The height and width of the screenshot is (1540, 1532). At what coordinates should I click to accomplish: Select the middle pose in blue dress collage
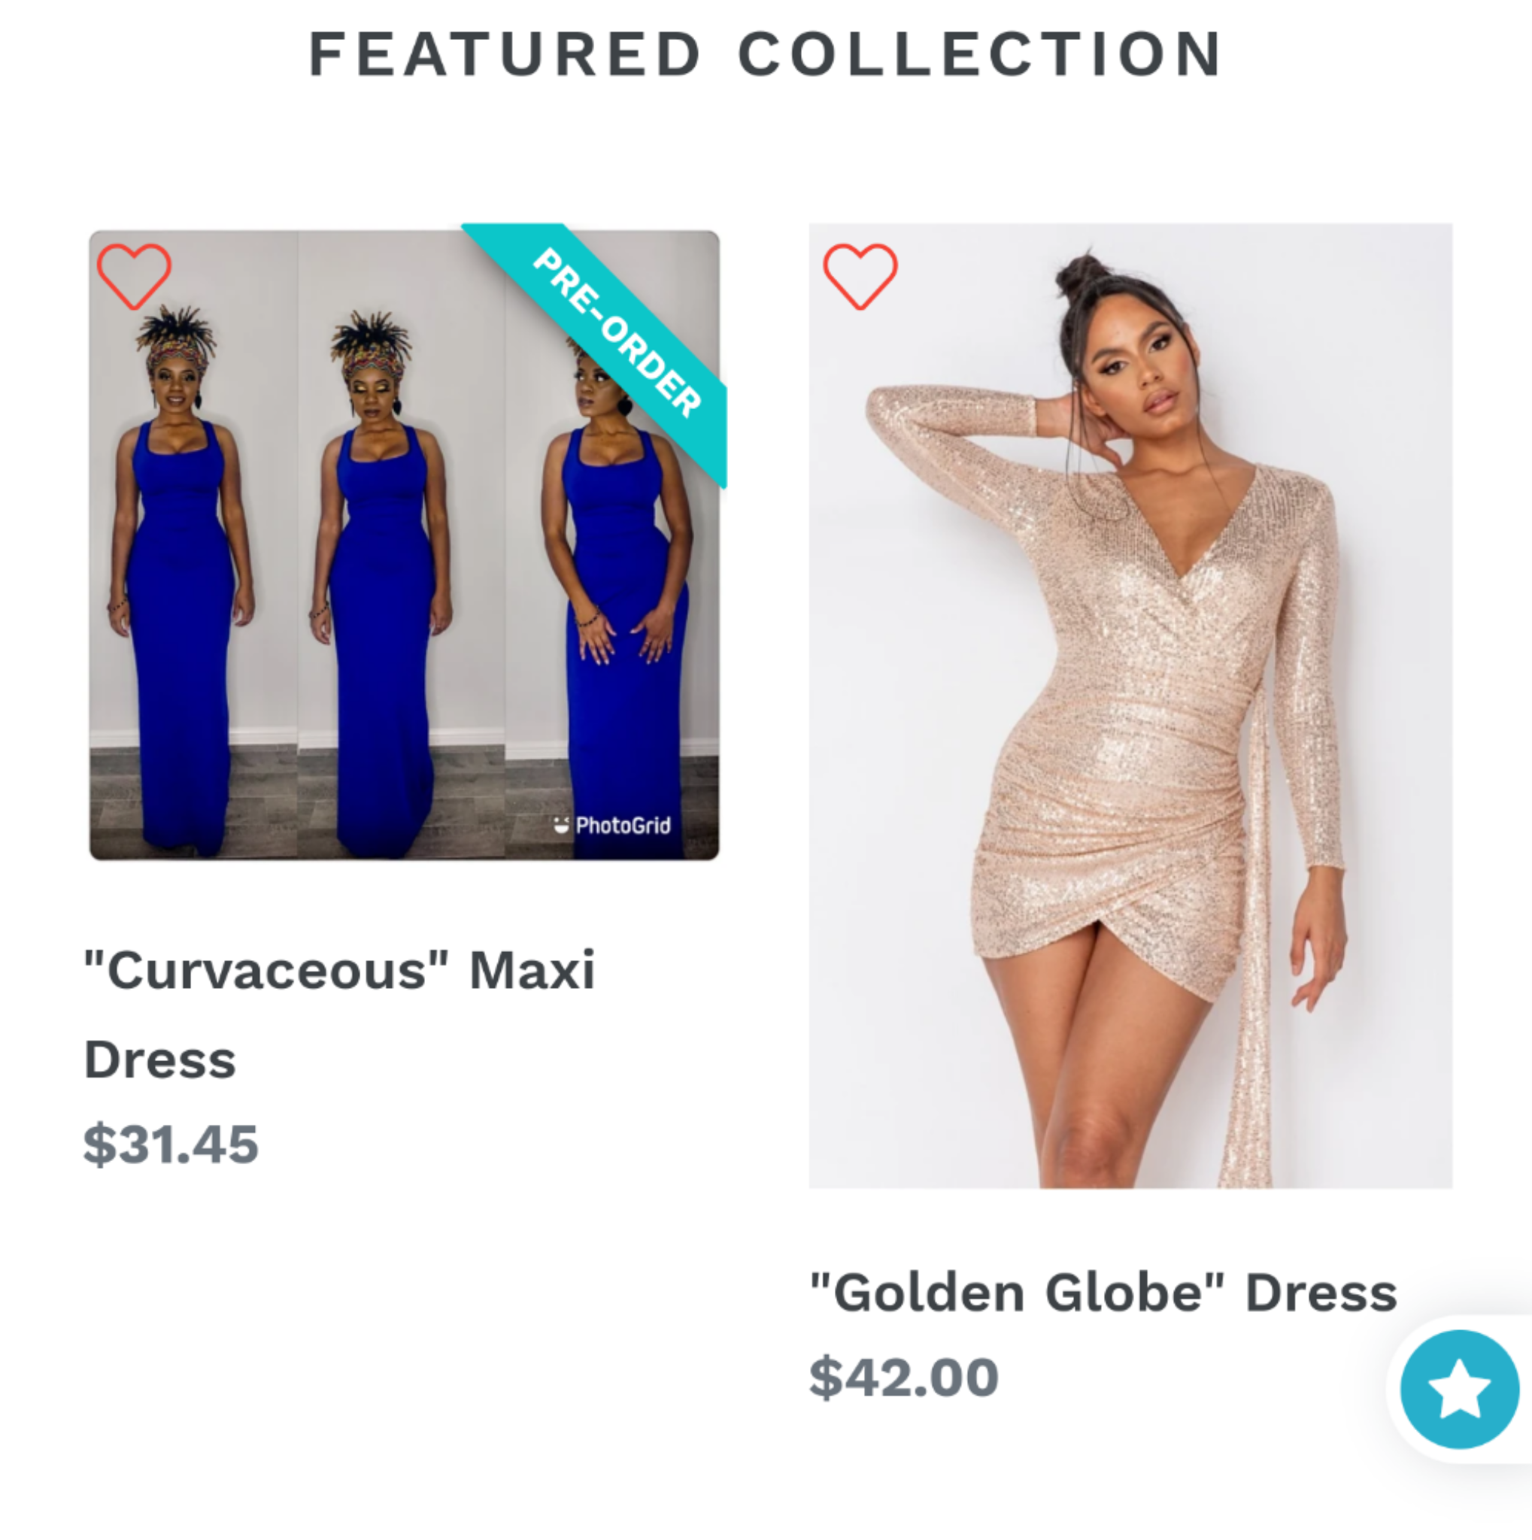pos(401,545)
